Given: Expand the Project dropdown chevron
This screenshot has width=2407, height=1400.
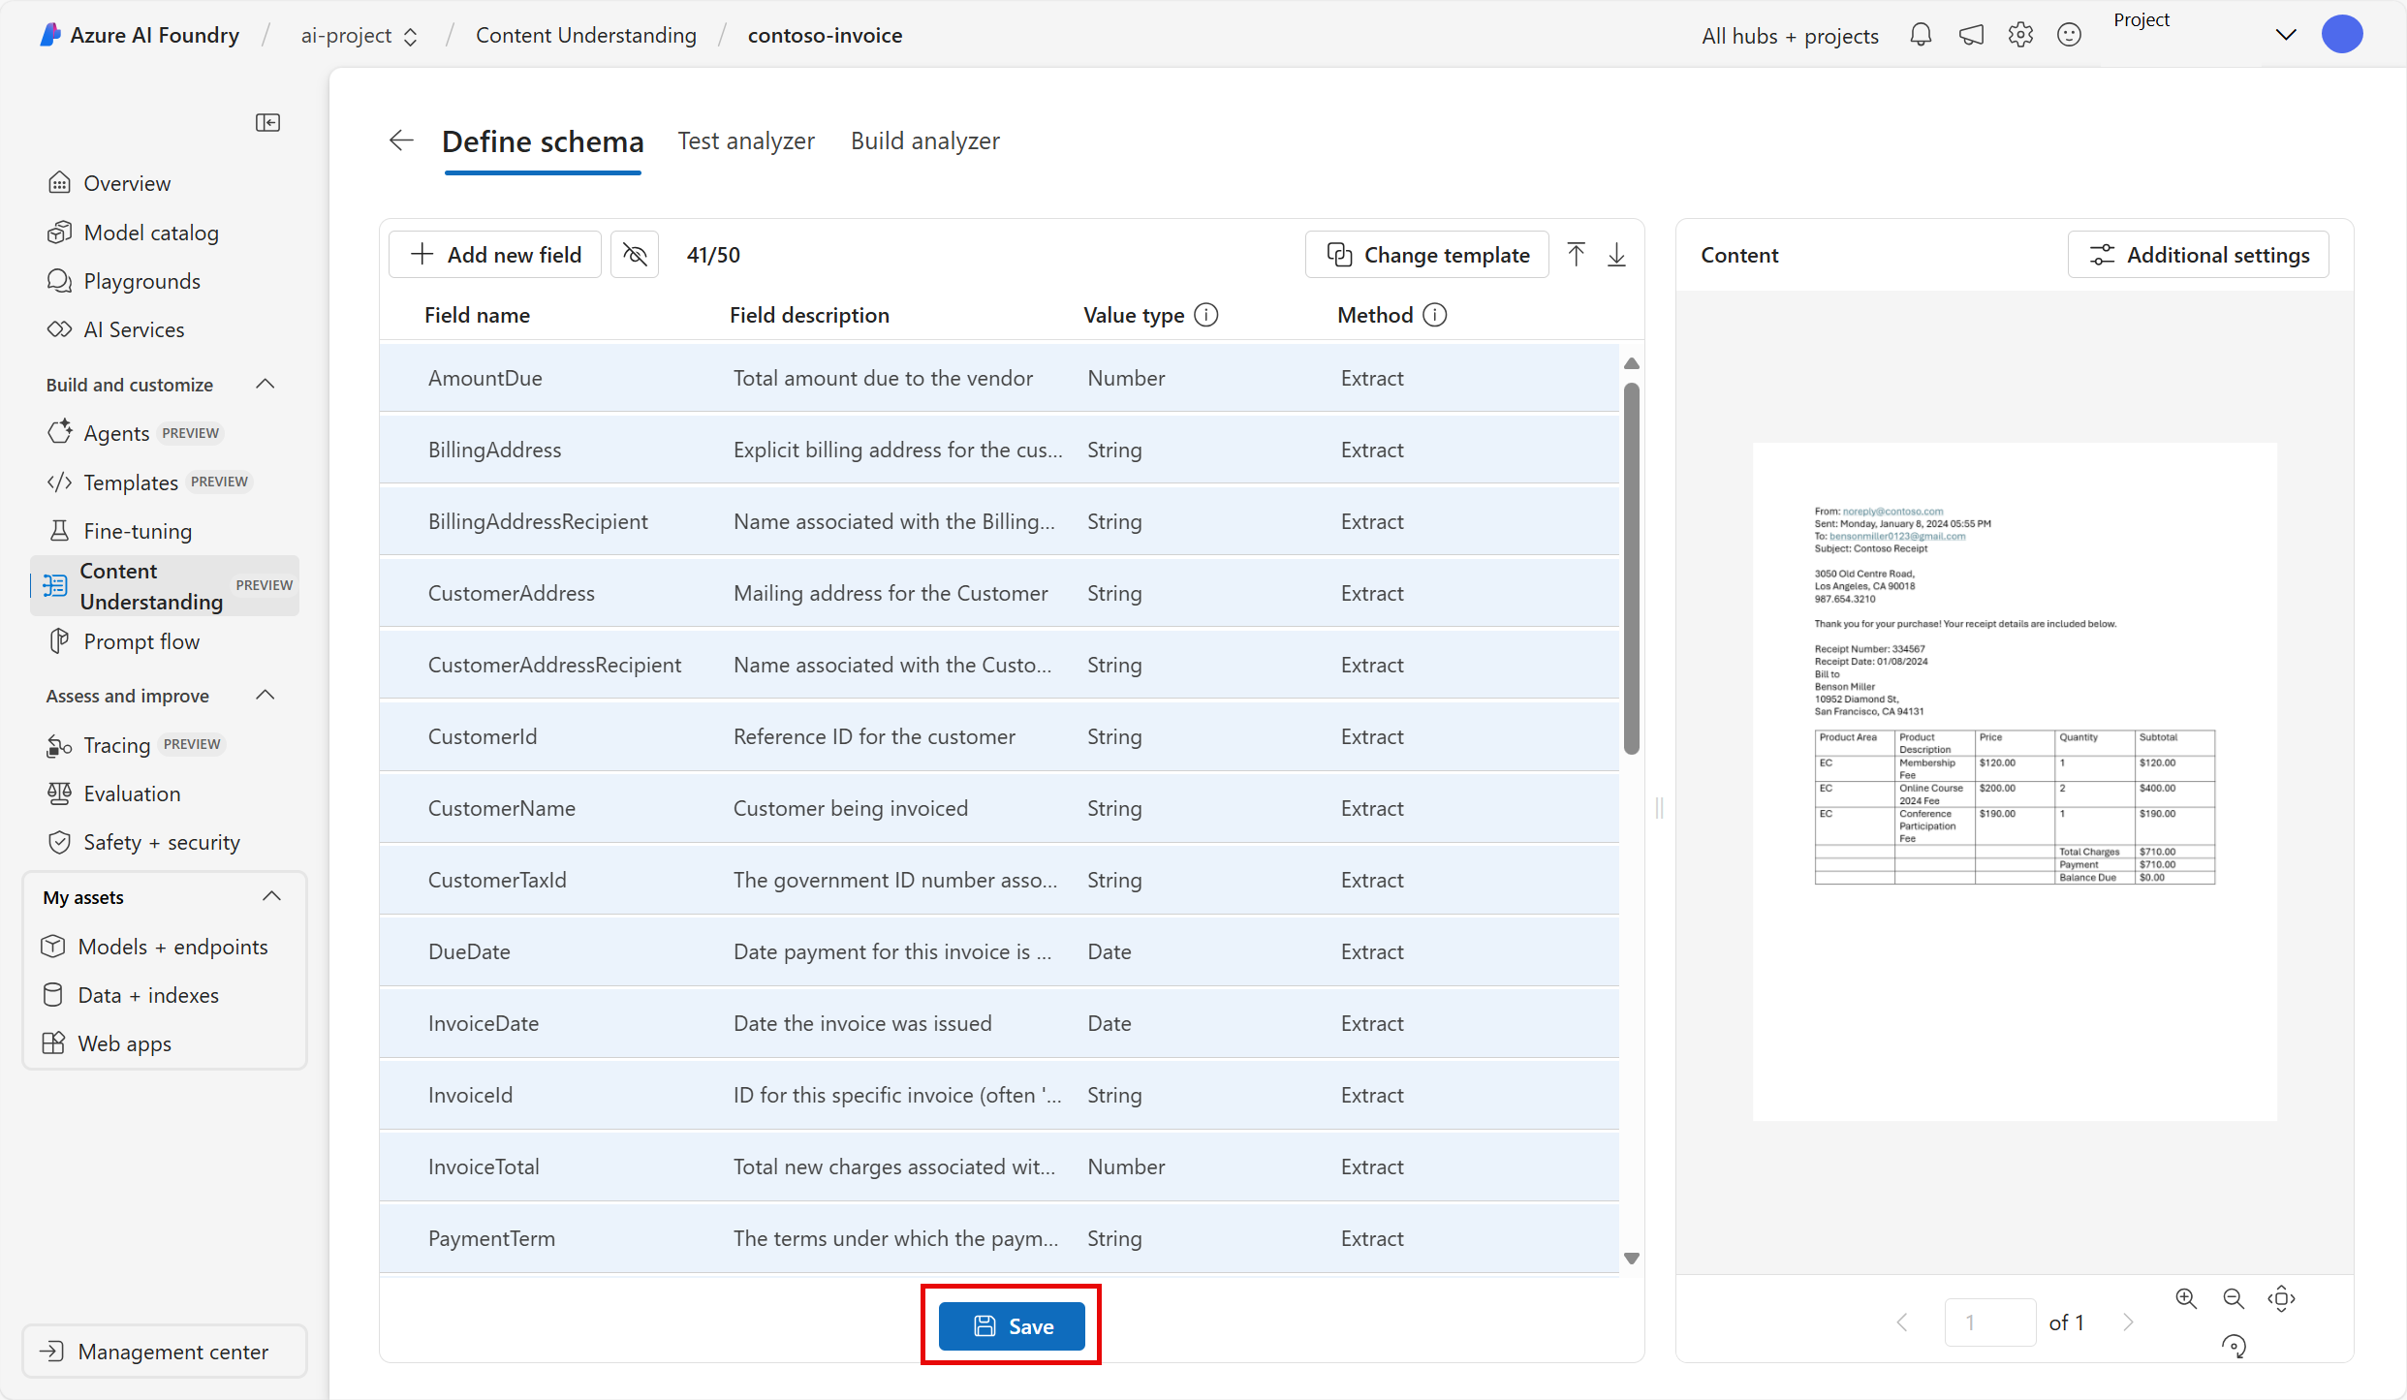Looking at the screenshot, I should (2285, 35).
